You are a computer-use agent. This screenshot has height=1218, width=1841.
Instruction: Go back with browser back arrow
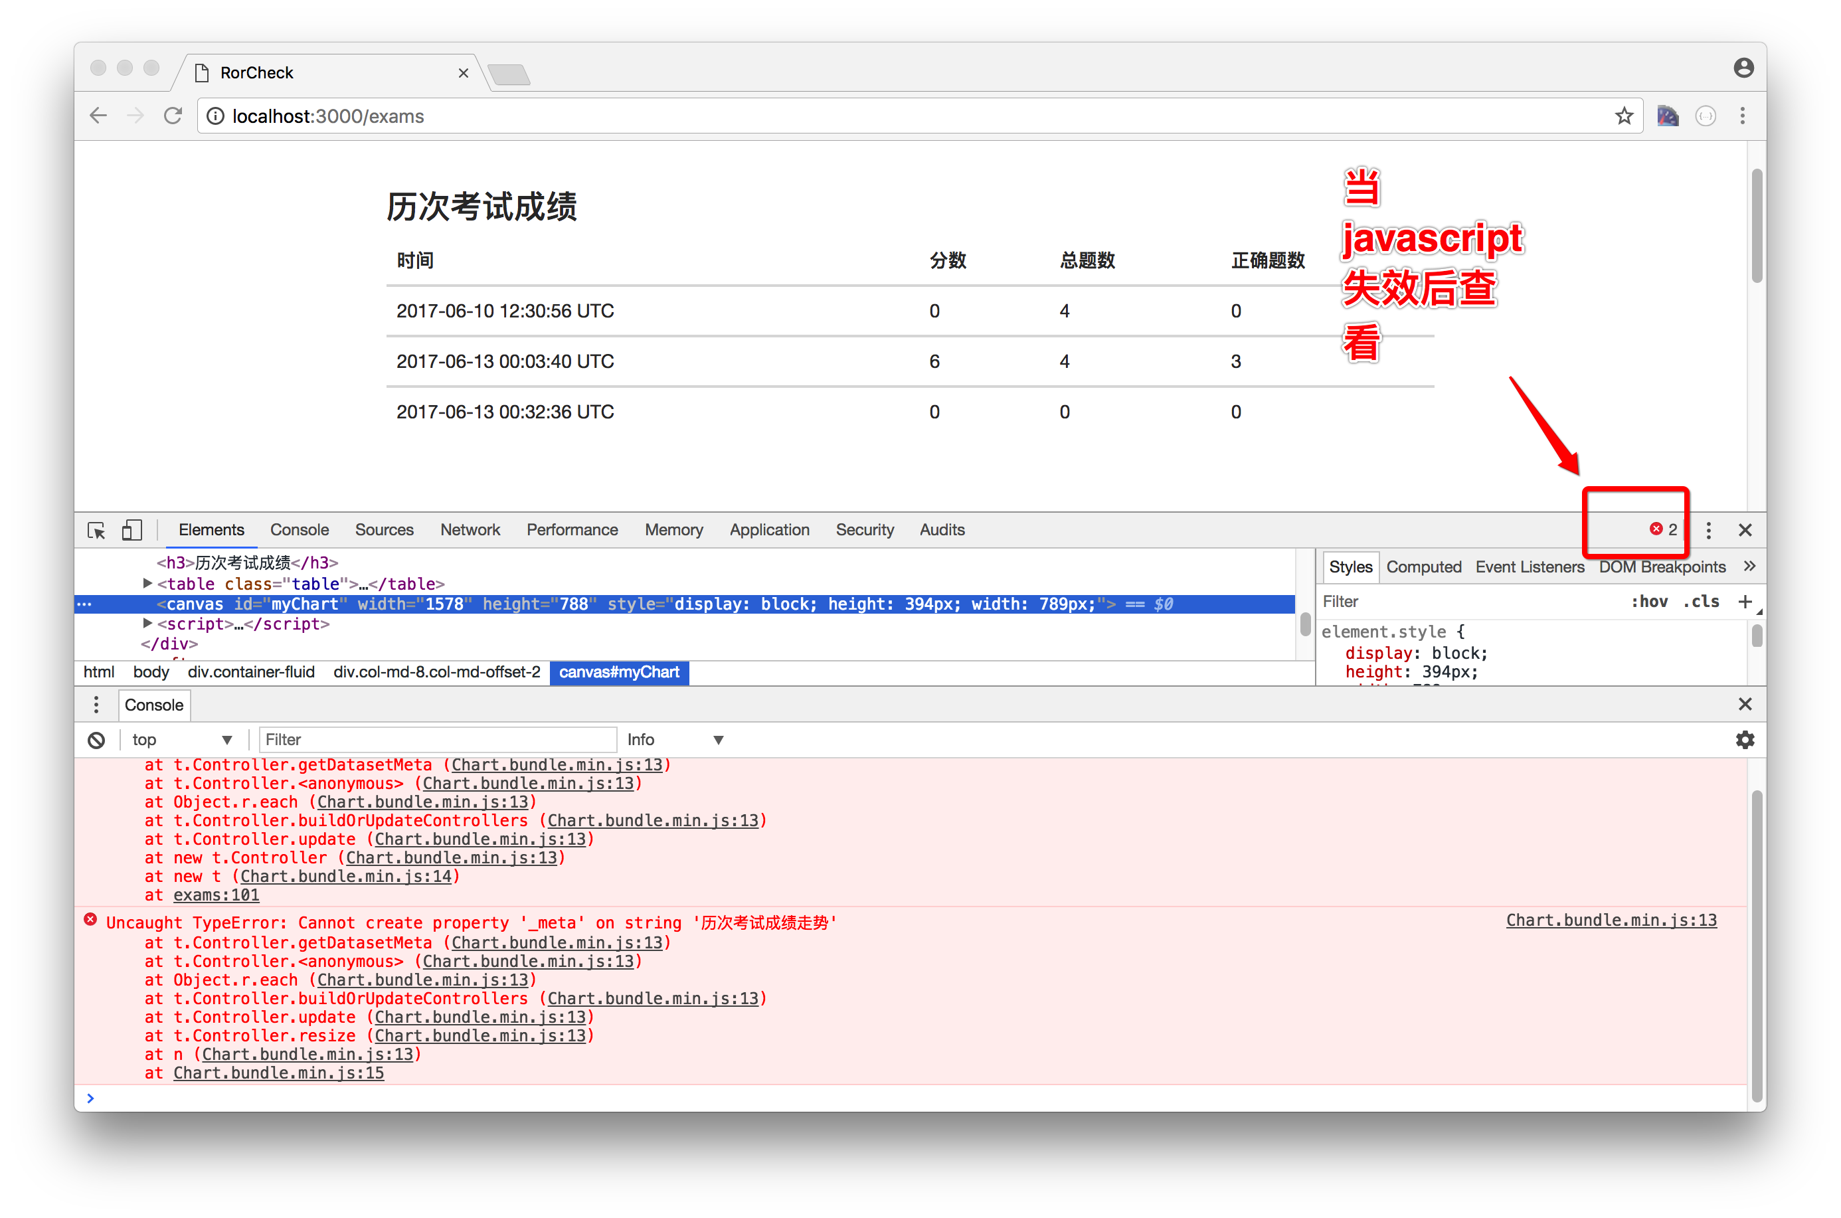pyautogui.click(x=99, y=116)
